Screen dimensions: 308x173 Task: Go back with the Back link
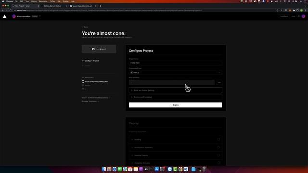click(85, 27)
